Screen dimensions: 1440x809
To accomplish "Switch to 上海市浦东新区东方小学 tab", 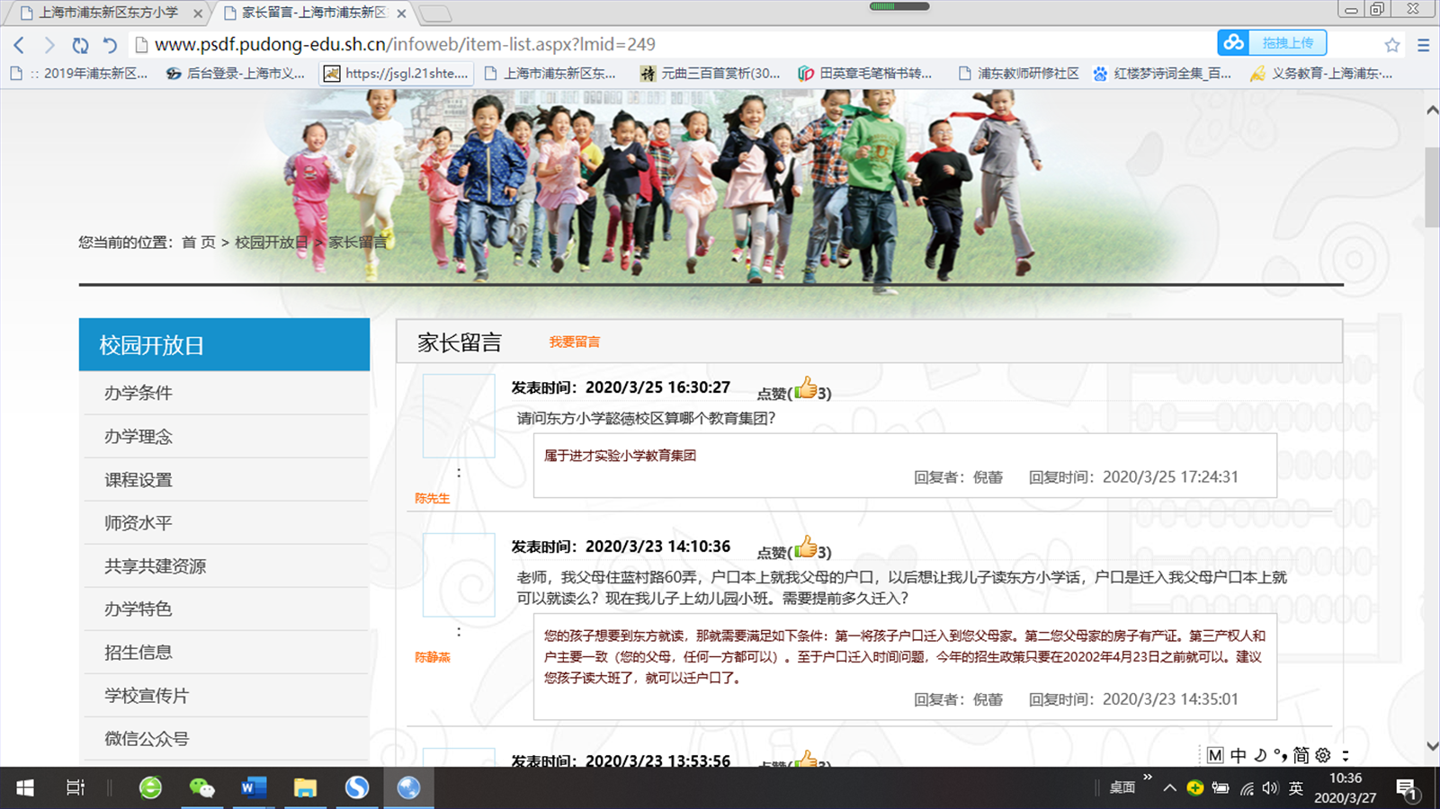I will tap(108, 13).
